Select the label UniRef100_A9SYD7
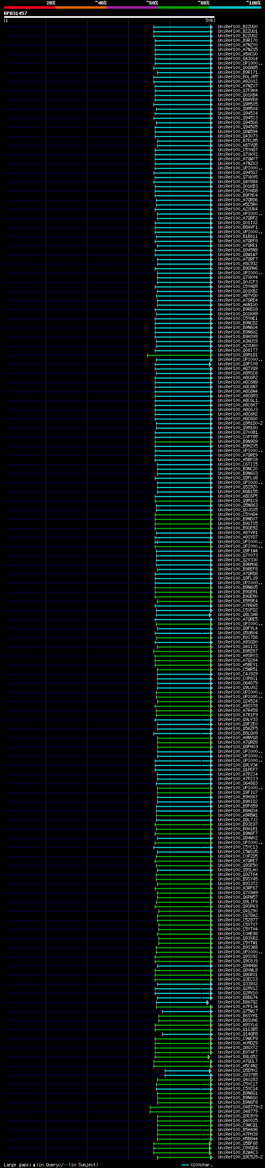The width and height of the screenshot is (265, 1168). 237,537
